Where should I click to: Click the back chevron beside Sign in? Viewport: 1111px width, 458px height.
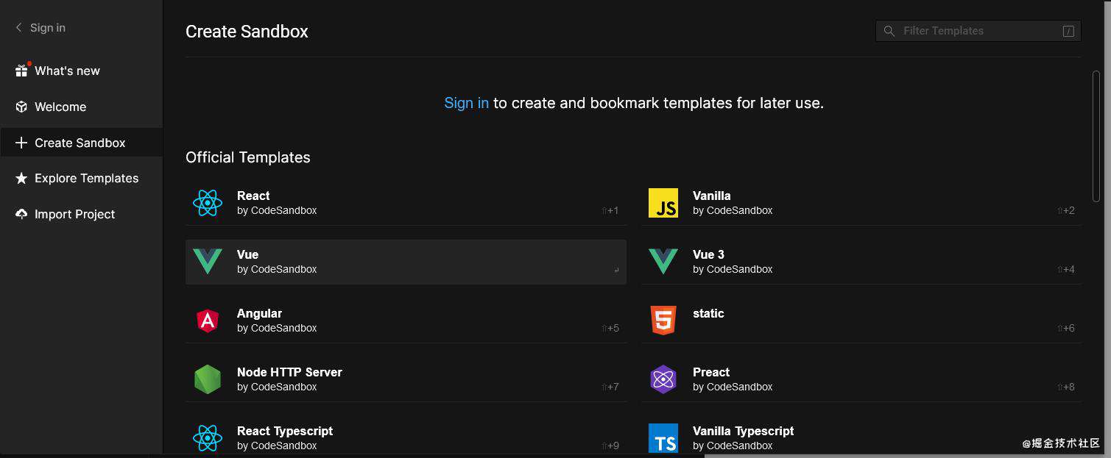(19, 27)
